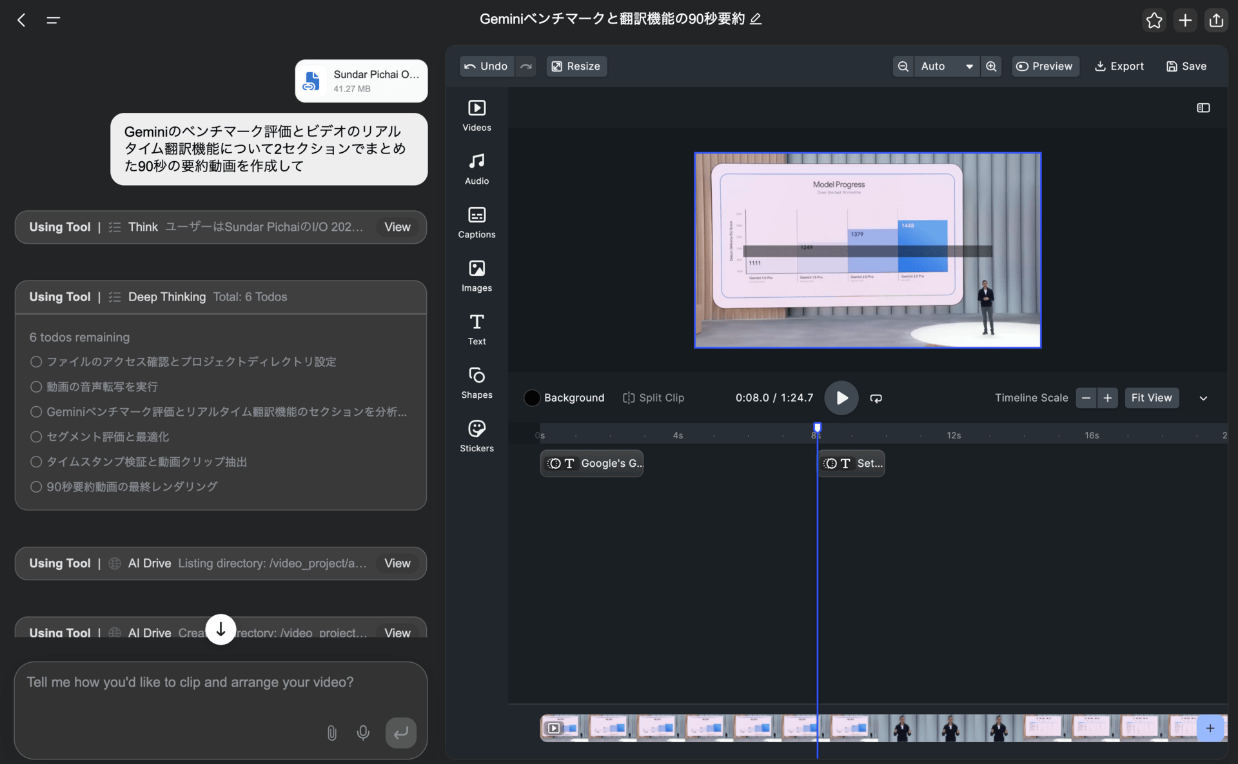The height and width of the screenshot is (764, 1238).
Task: Check the タイムスタンプ検証 todo
Action: pos(36,462)
